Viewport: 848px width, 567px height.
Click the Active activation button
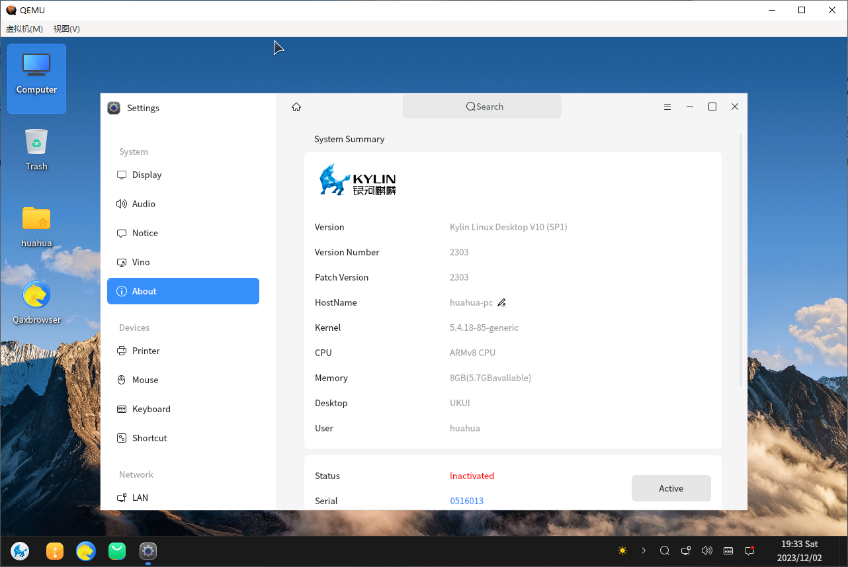(x=671, y=488)
